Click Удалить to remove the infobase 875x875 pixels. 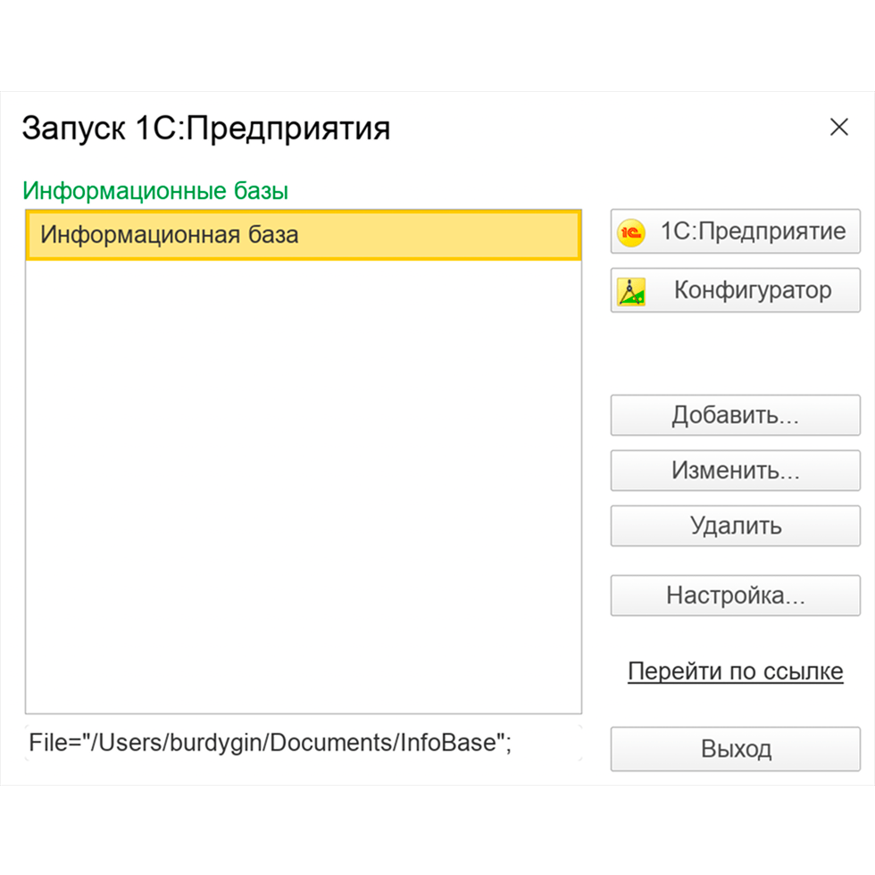click(x=735, y=526)
